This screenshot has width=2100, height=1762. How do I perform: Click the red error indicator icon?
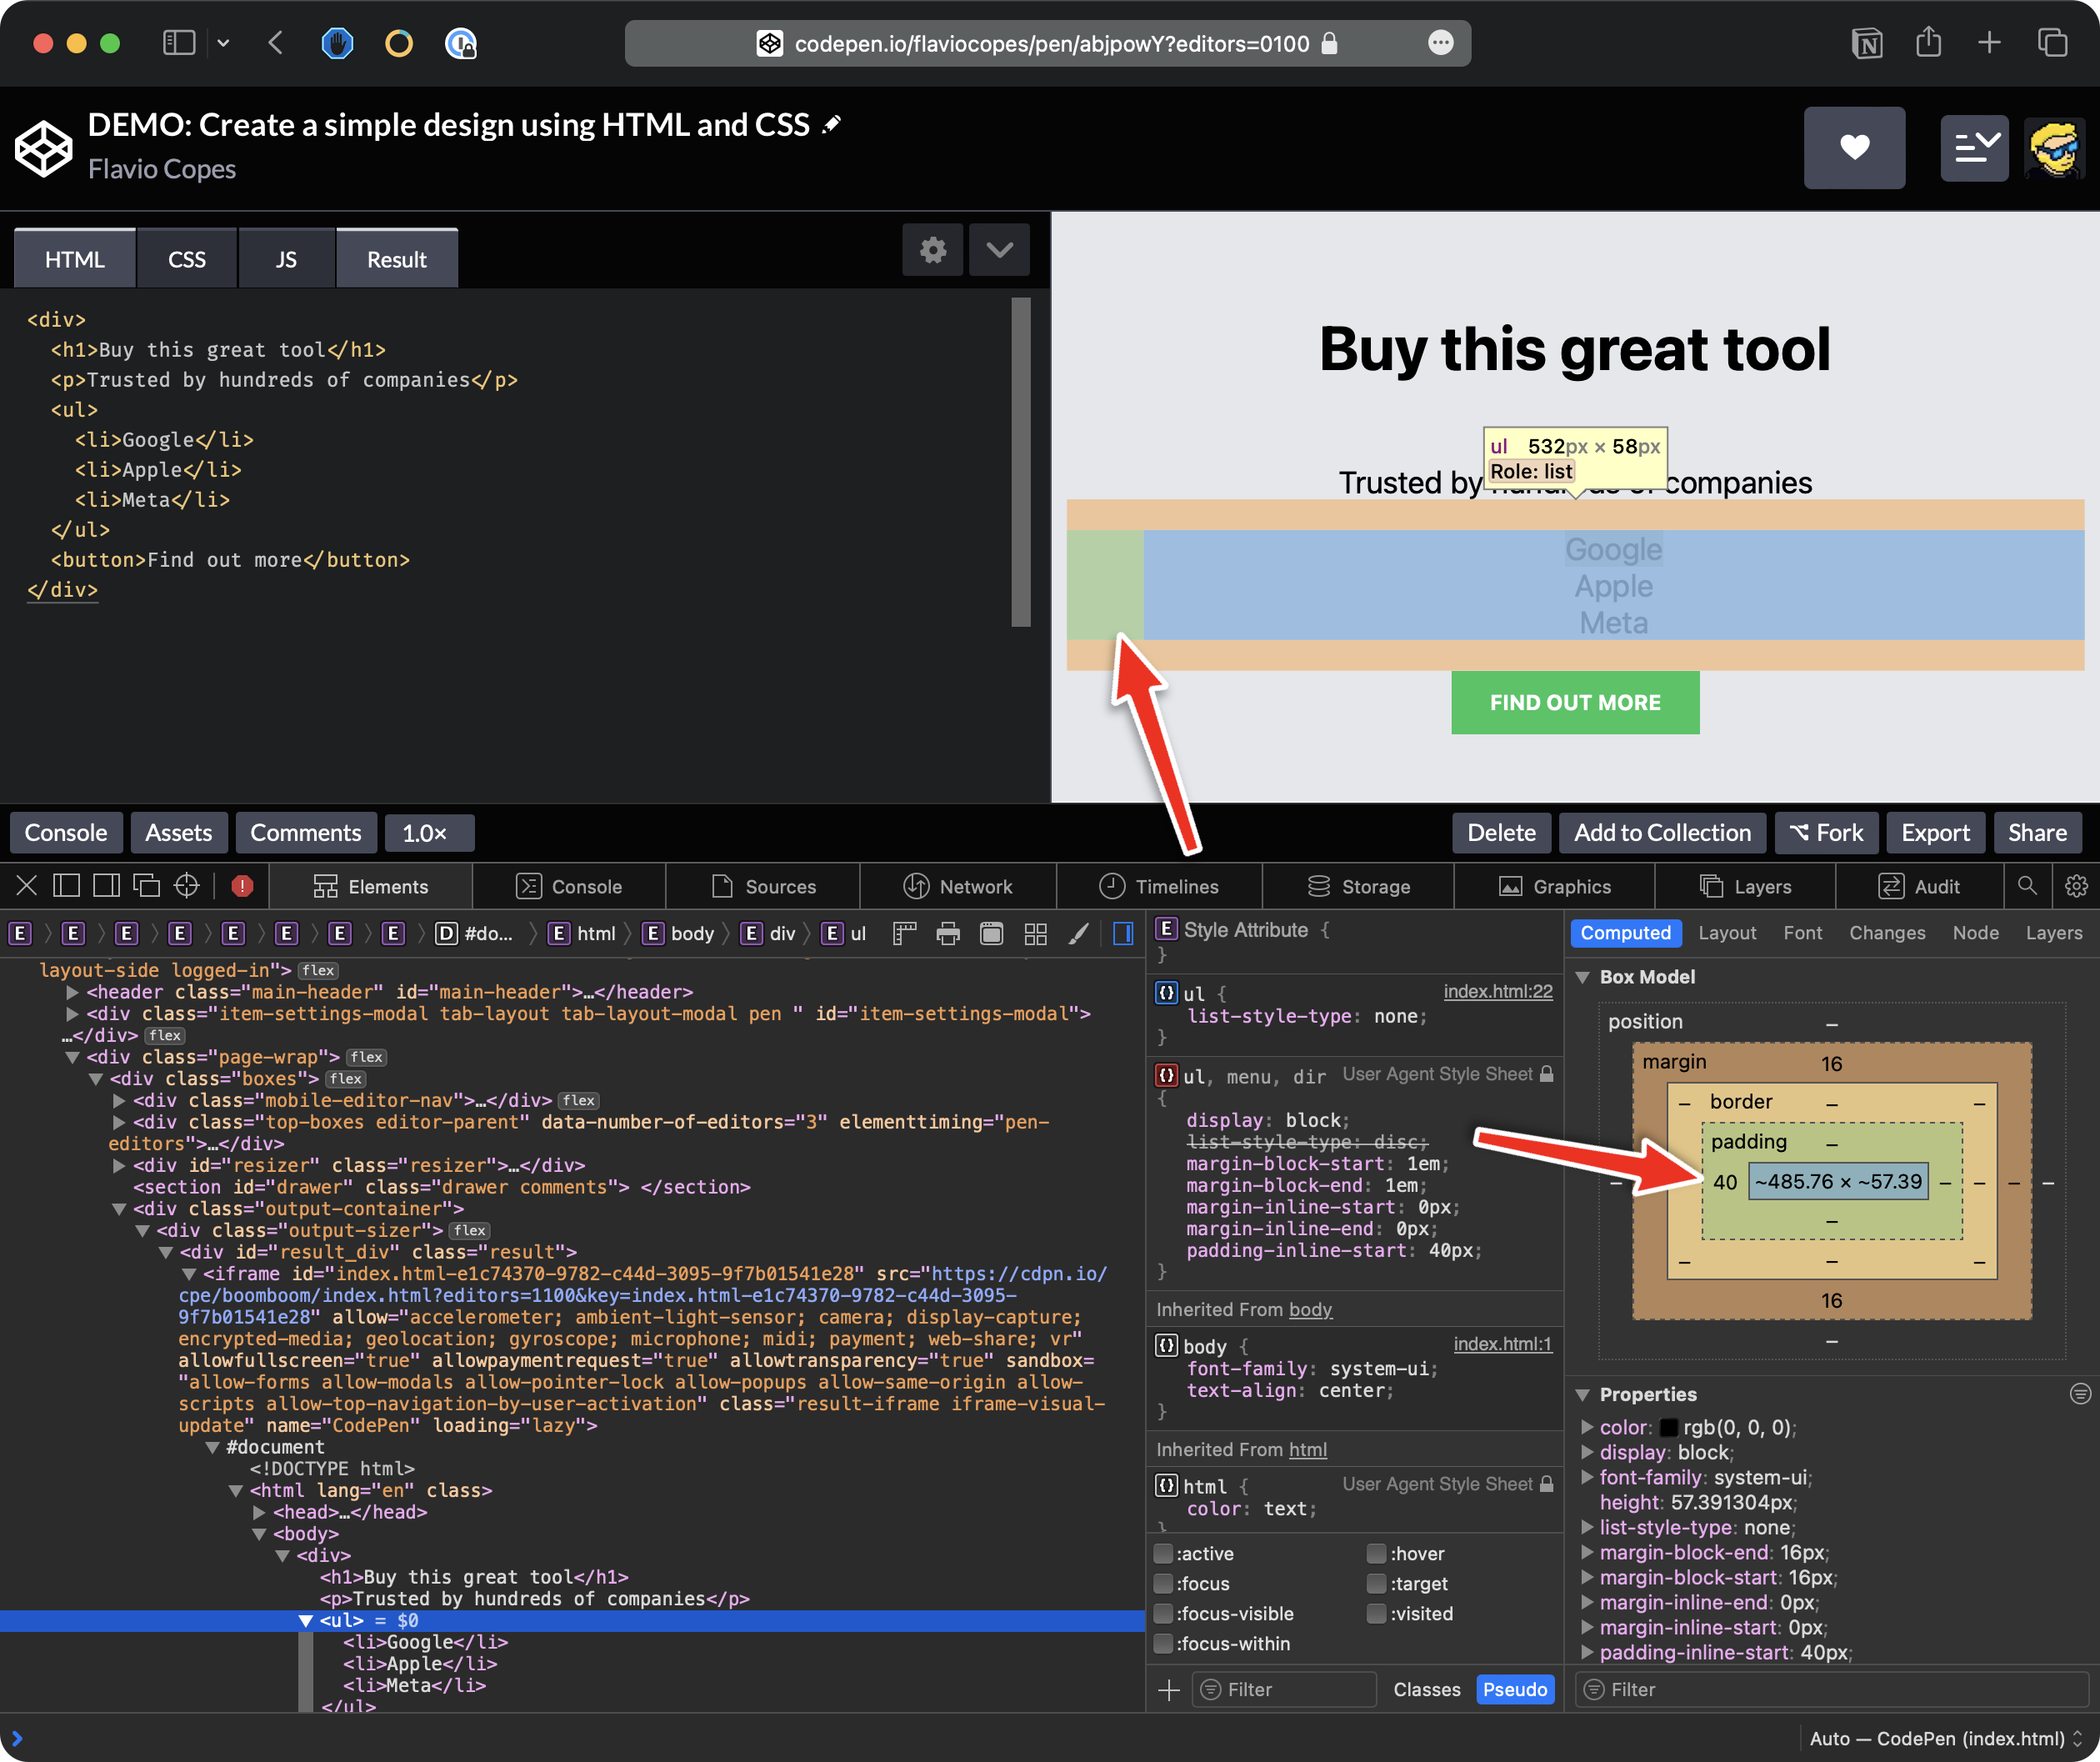pos(242,886)
